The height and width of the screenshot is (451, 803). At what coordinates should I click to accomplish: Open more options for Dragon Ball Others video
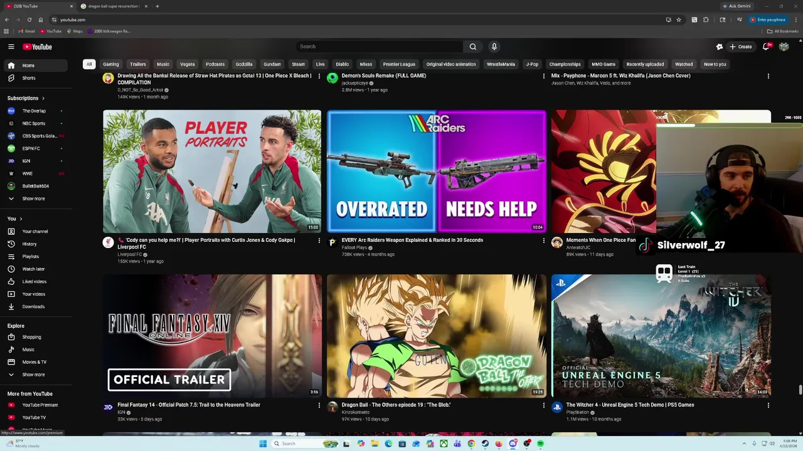click(544, 405)
